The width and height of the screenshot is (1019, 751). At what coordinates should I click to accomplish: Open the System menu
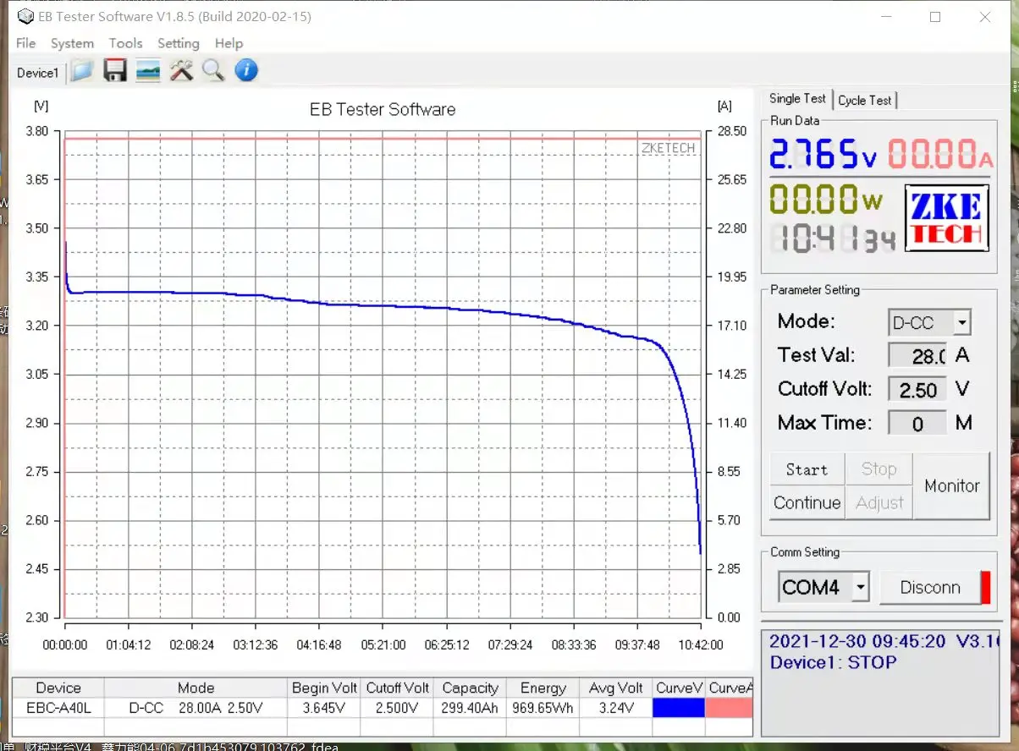[72, 43]
